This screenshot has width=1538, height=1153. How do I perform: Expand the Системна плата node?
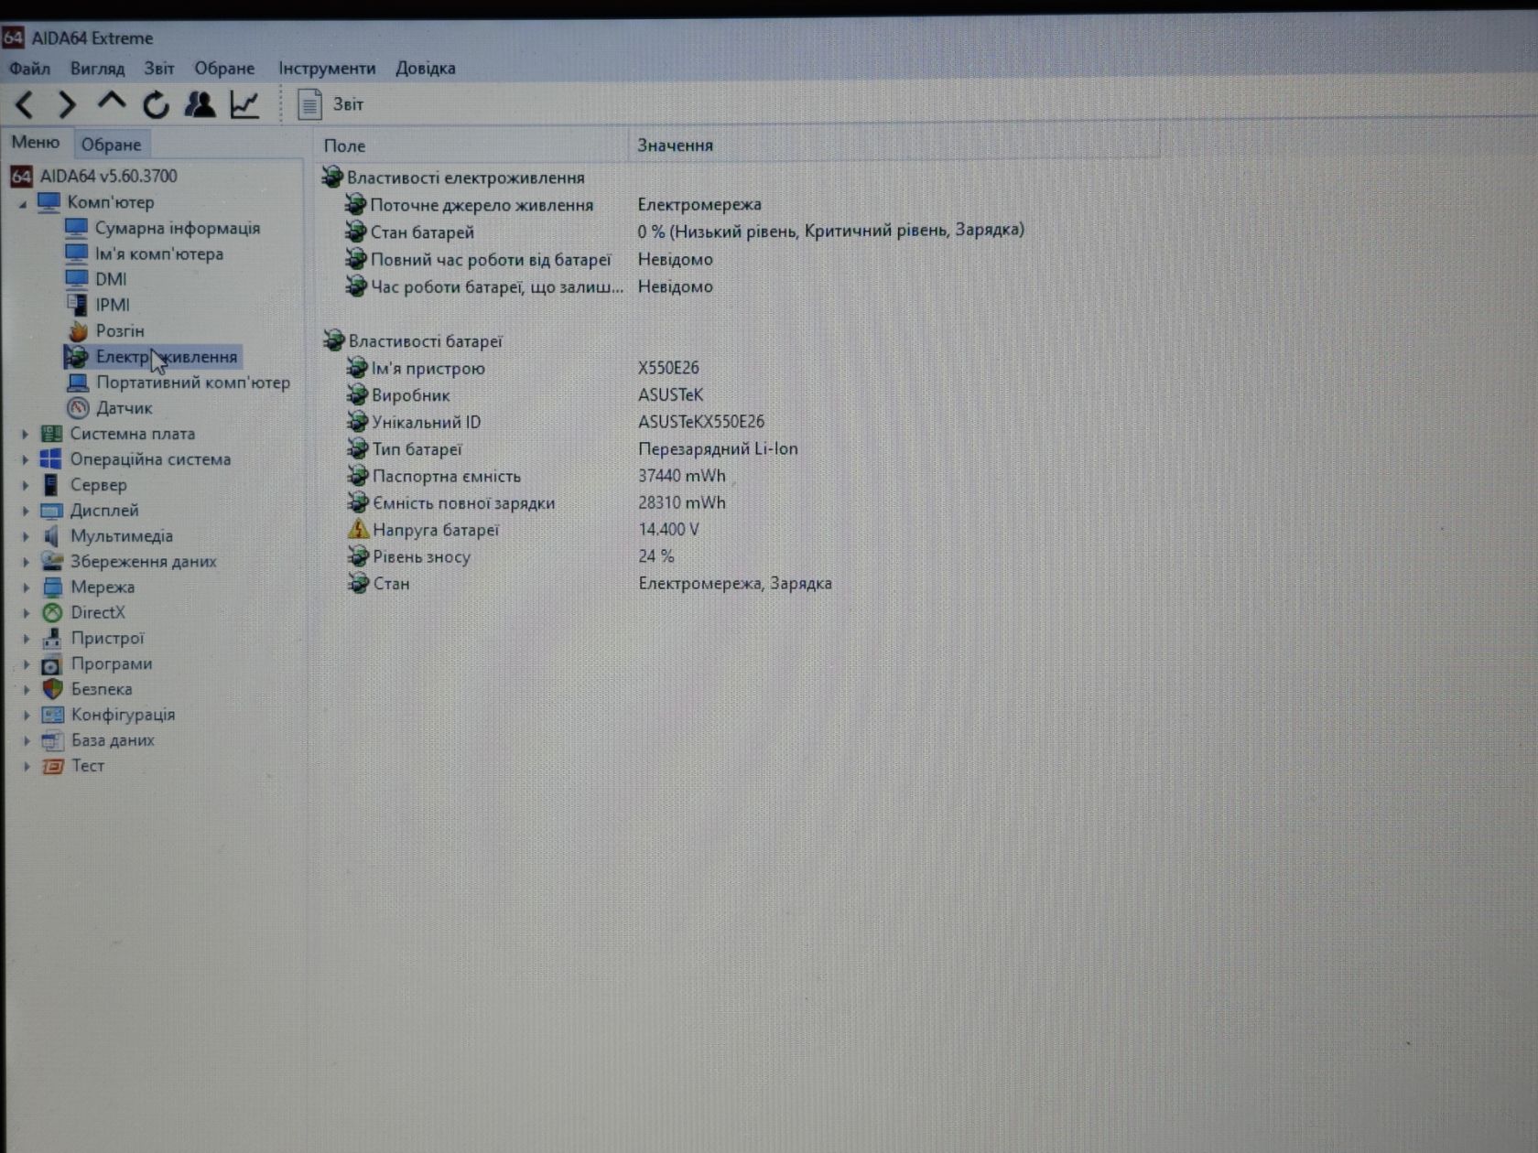(26, 434)
